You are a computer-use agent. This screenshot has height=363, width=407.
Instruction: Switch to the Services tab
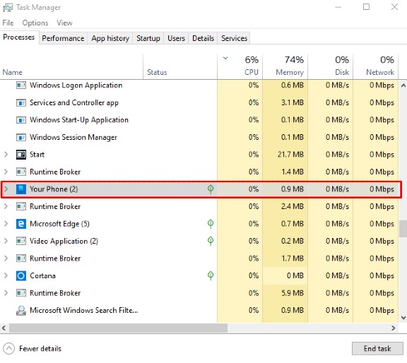tap(234, 38)
